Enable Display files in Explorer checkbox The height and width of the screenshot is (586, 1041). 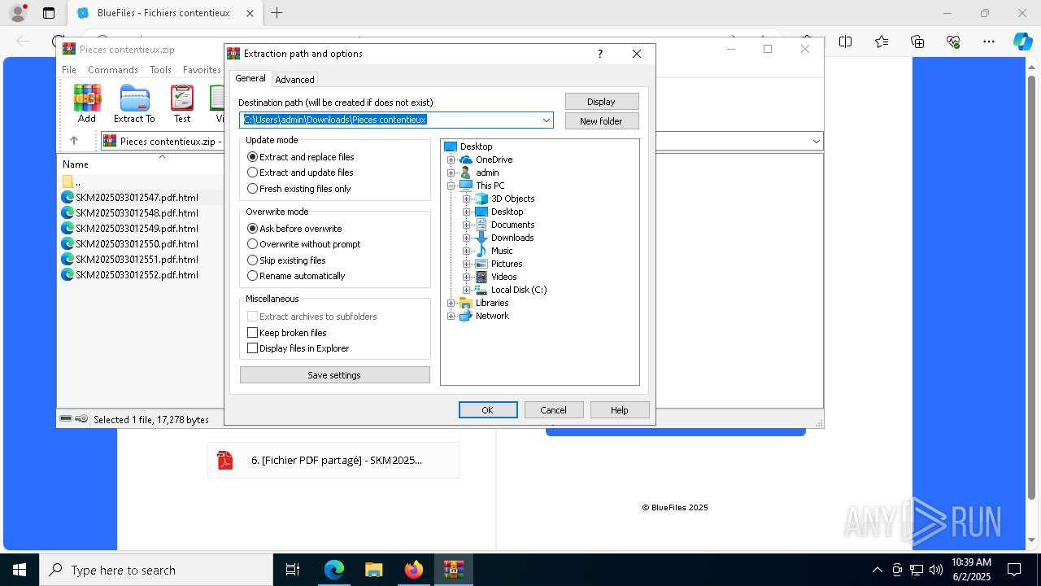[x=253, y=348]
